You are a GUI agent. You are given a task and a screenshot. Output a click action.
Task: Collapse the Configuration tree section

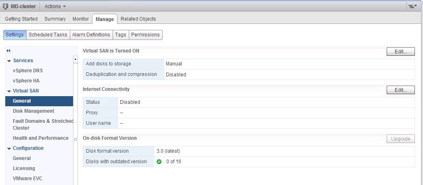click(9, 149)
